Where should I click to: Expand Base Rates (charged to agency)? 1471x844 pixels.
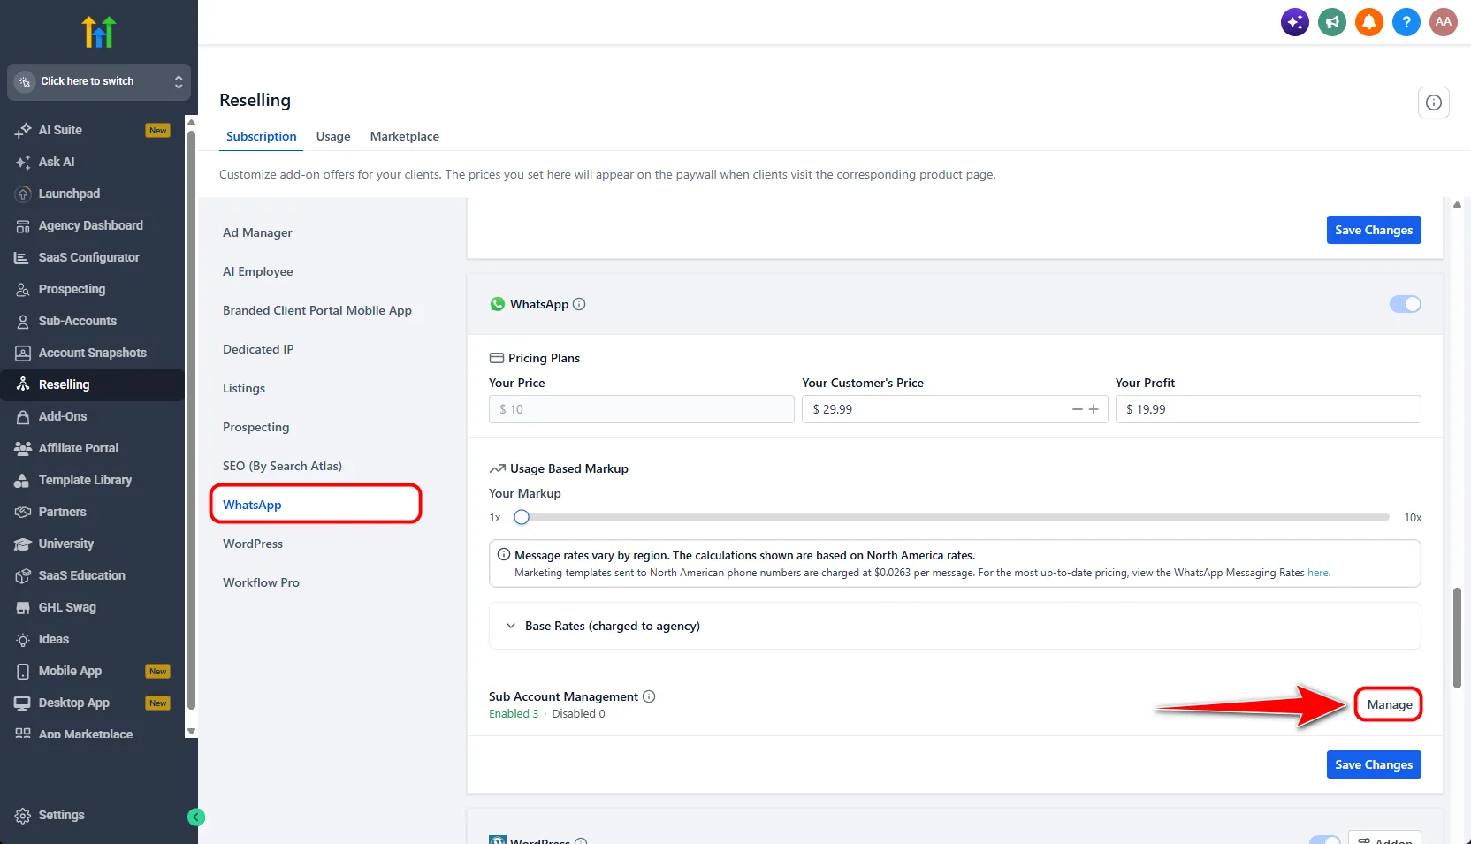click(x=955, y=626)
